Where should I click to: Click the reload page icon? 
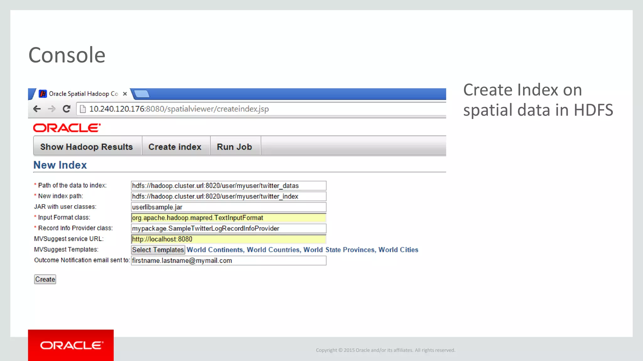click(66, 109)
